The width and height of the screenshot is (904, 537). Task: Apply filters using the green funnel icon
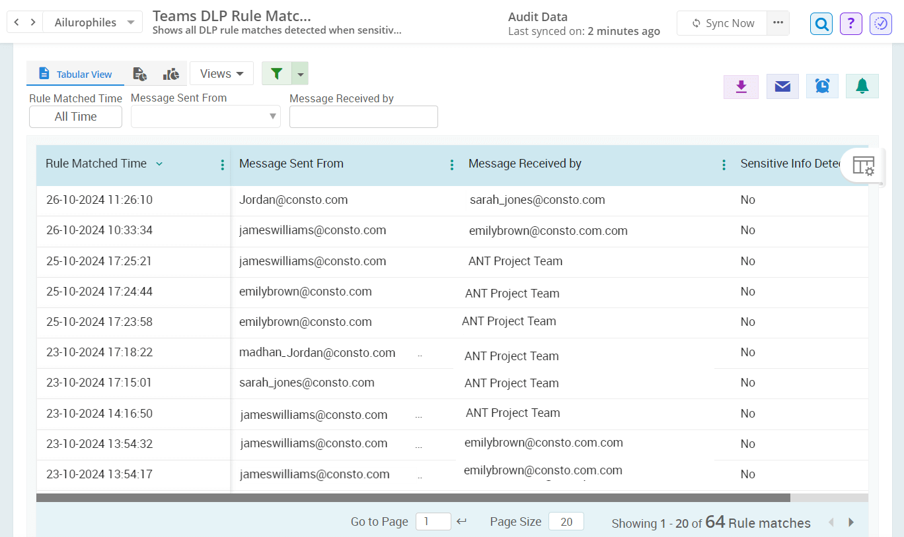tap(276, 73)
